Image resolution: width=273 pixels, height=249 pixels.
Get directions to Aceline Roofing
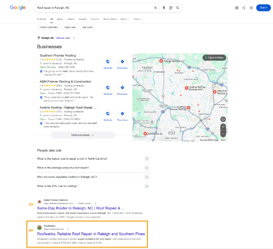[x=122, y=113]
